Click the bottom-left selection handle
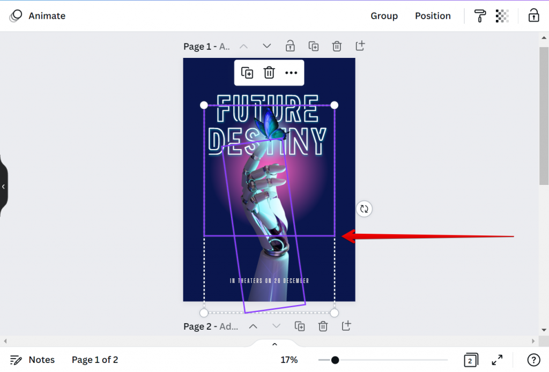Viewport: 549px width, 372px height. [204, 313]
